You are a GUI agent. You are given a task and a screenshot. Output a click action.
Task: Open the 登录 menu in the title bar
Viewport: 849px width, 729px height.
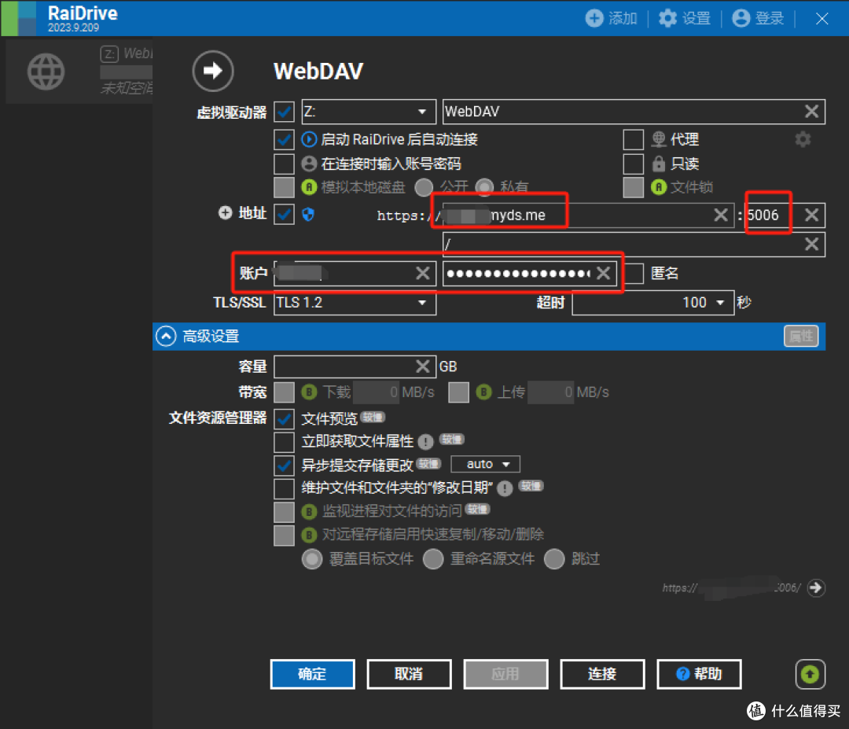click(757, 18)
